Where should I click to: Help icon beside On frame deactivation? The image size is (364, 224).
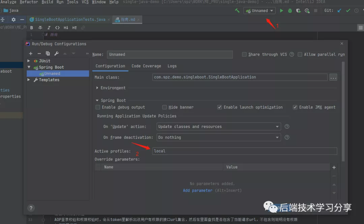coord(287,137)
